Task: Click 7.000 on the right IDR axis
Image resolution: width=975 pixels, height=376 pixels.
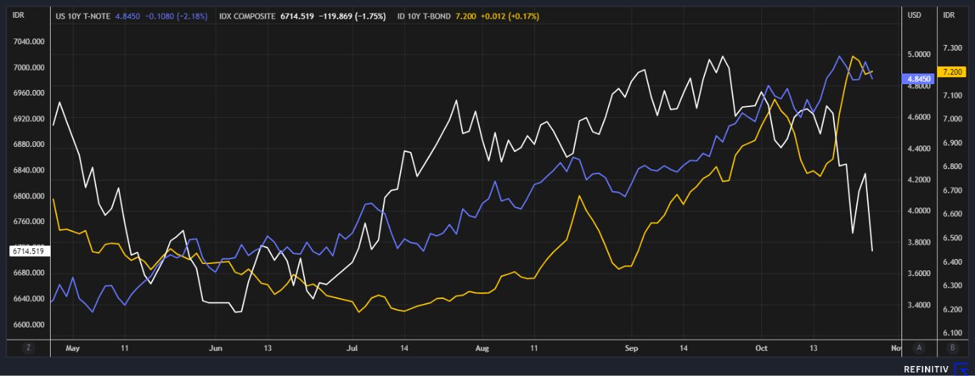Action: [952, 119]
